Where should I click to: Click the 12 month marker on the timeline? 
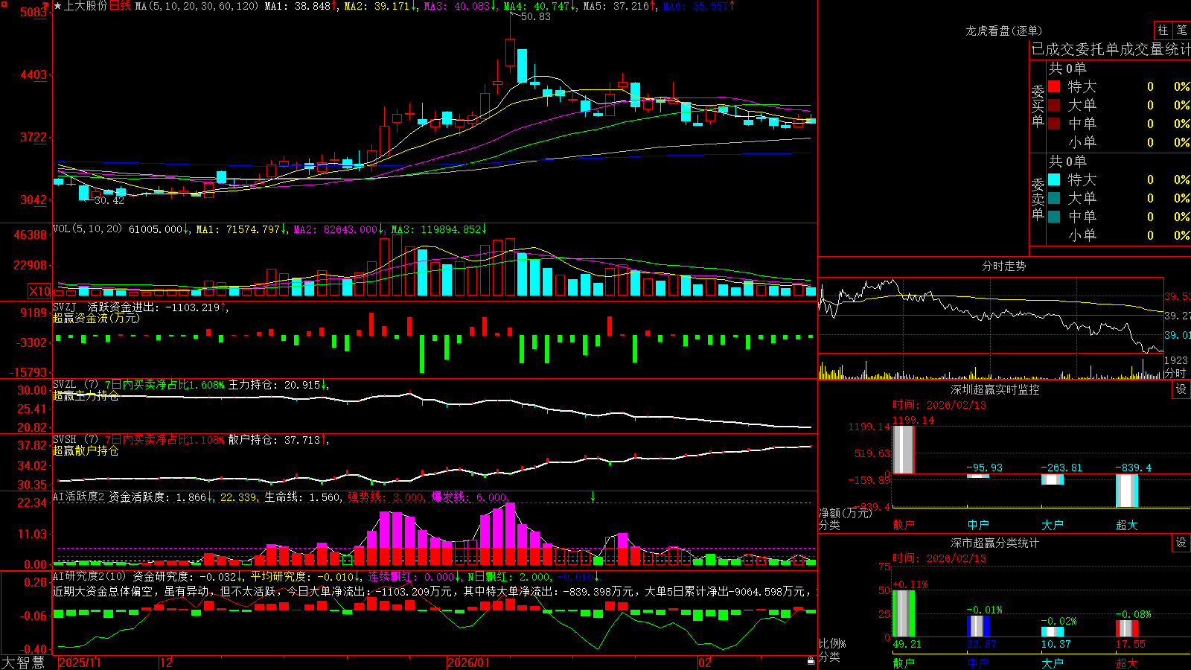coord(167,663)
